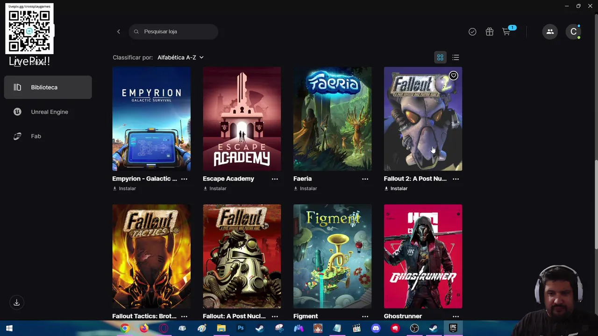Open the account profile avatar C
Viewport: 598px width, 336px height.
[573, 32]
